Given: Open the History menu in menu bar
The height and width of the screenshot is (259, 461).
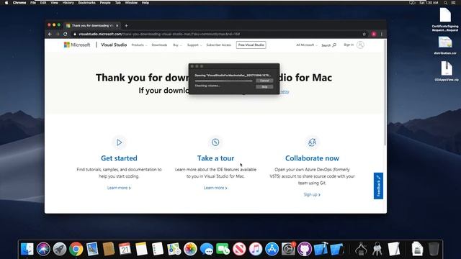Looking at the screenshot, I should (68, 3).
